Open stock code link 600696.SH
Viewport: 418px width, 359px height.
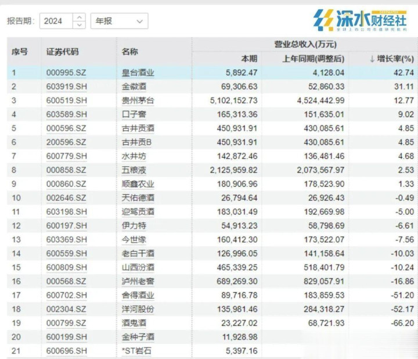[x=66, y=351]
